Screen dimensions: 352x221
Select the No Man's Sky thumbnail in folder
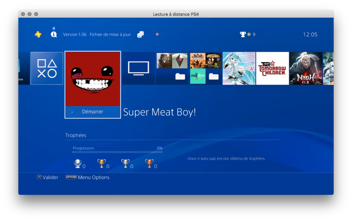(180, 61)
